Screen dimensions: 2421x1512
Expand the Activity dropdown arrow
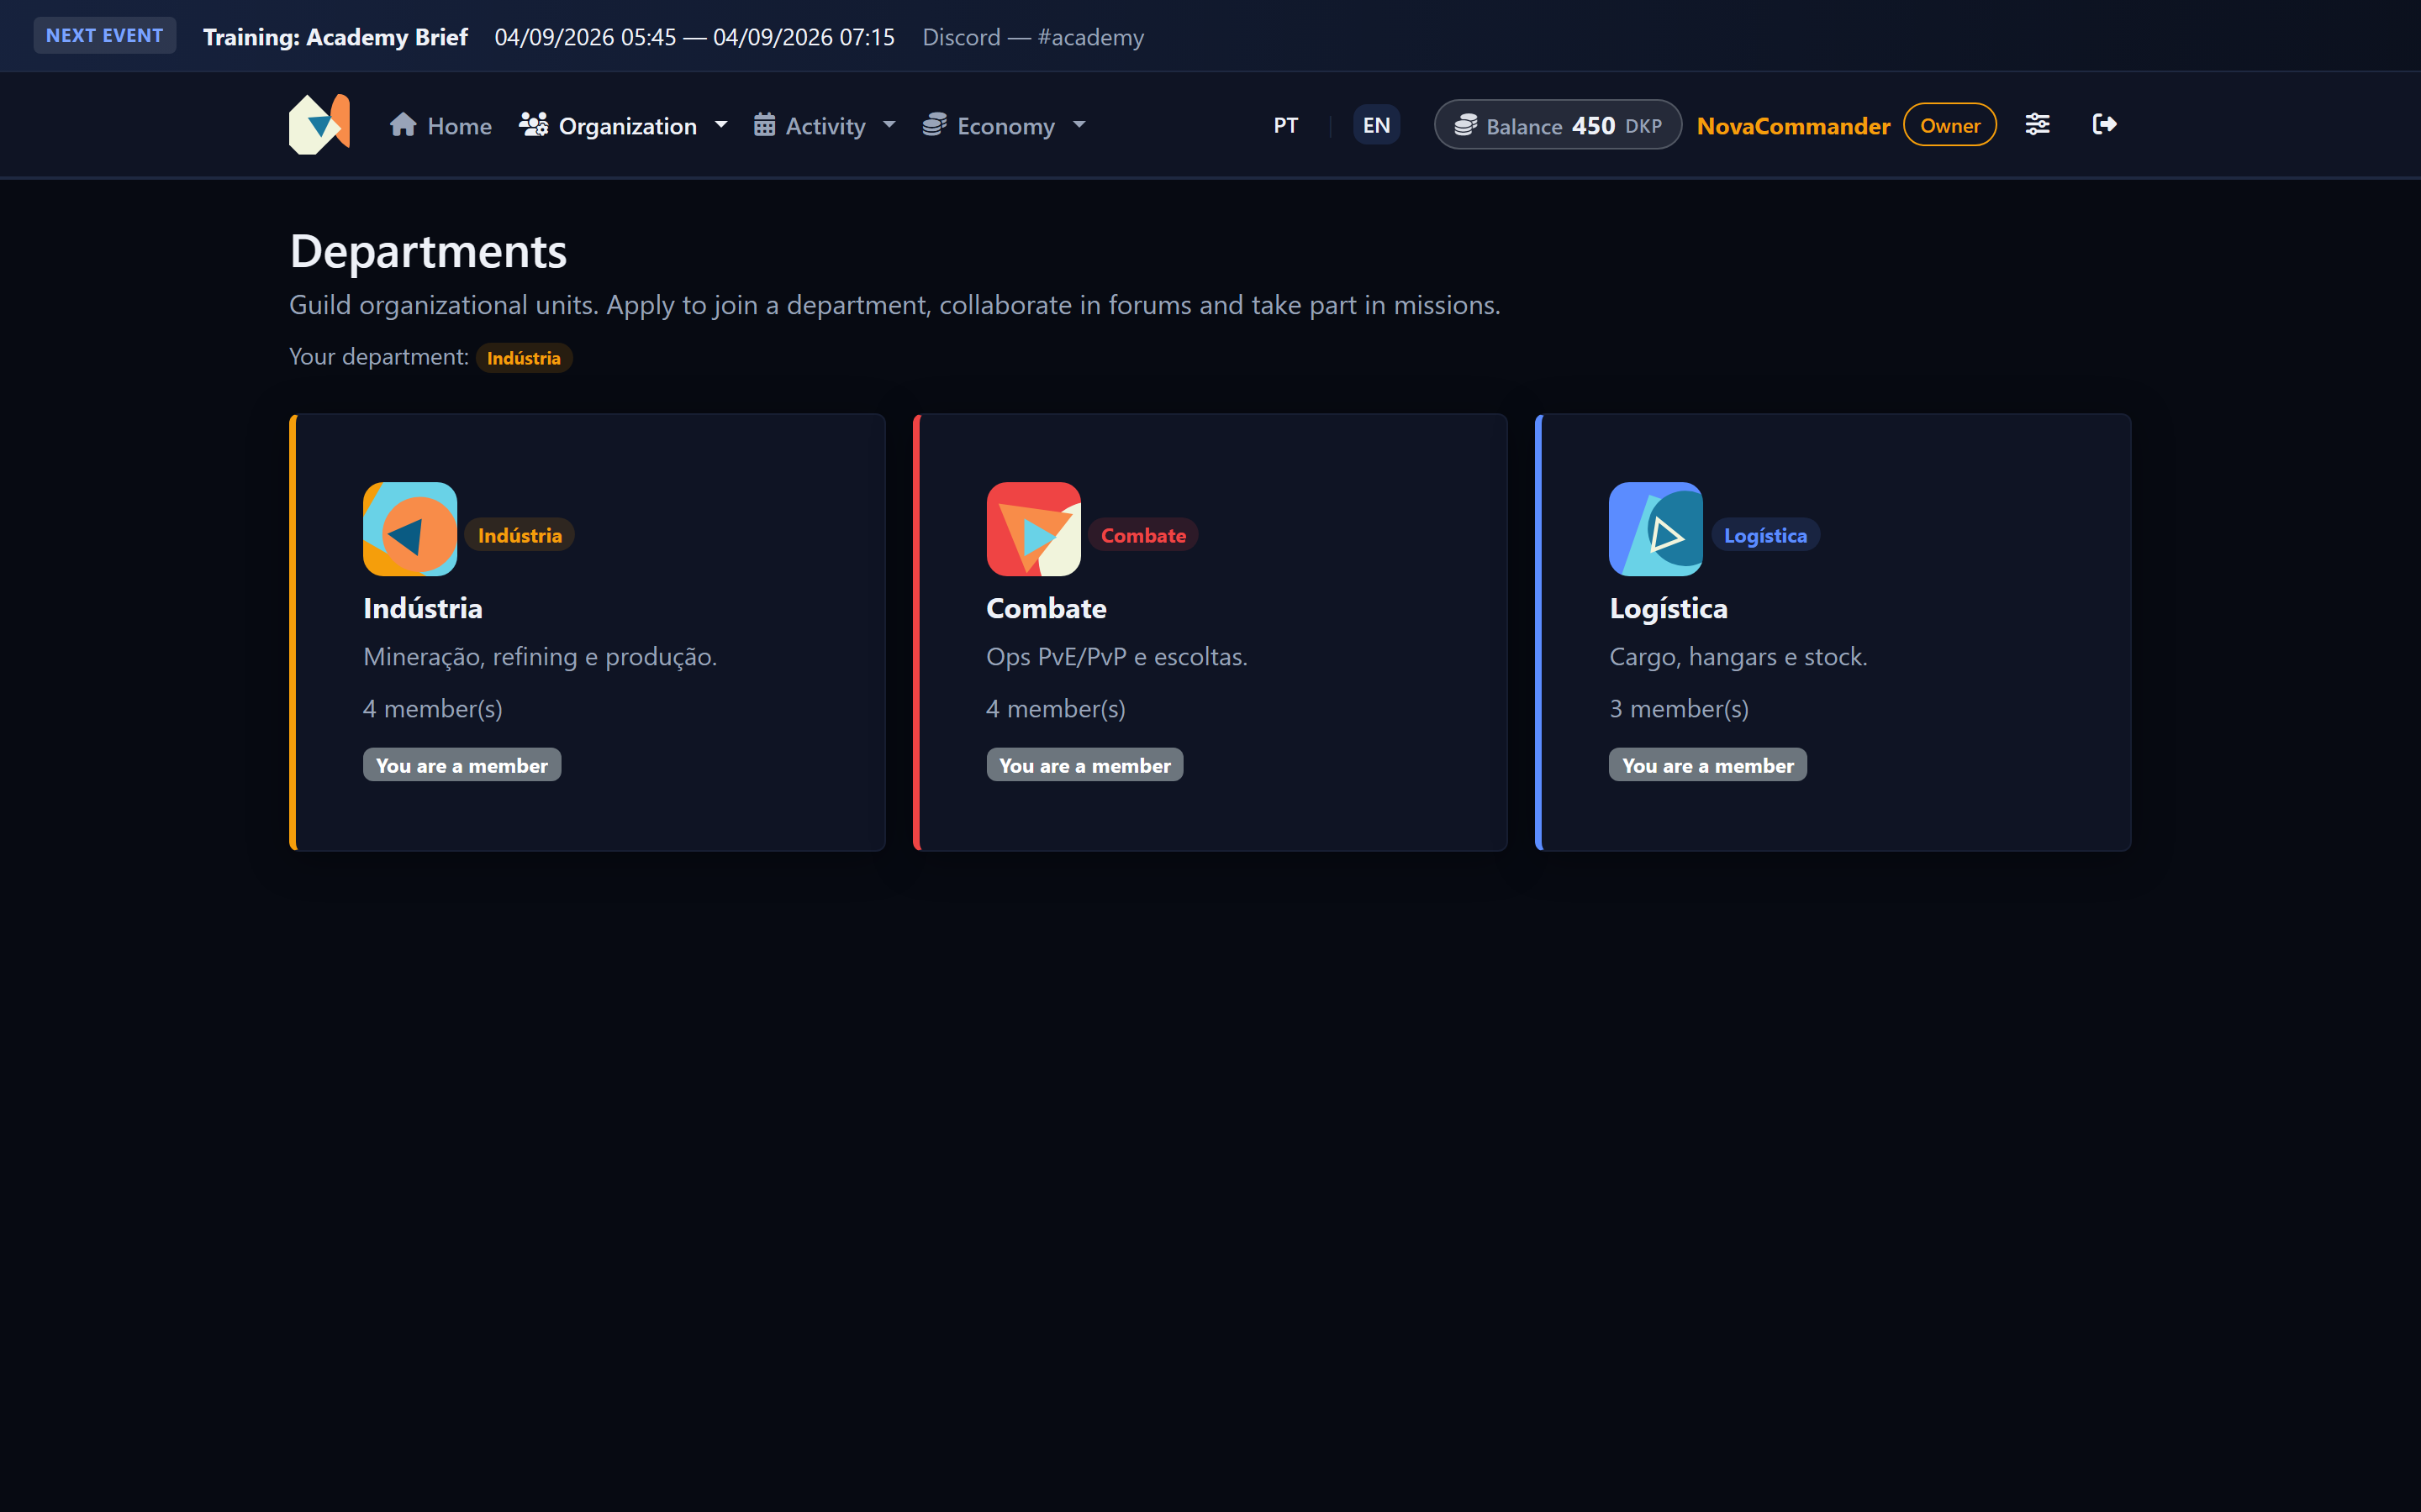(889, 125)
